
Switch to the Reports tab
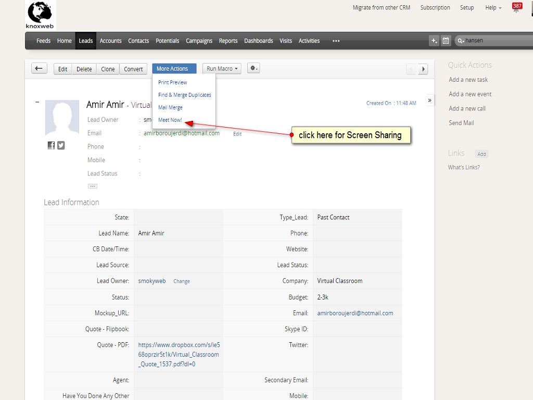tap(228, 41)
